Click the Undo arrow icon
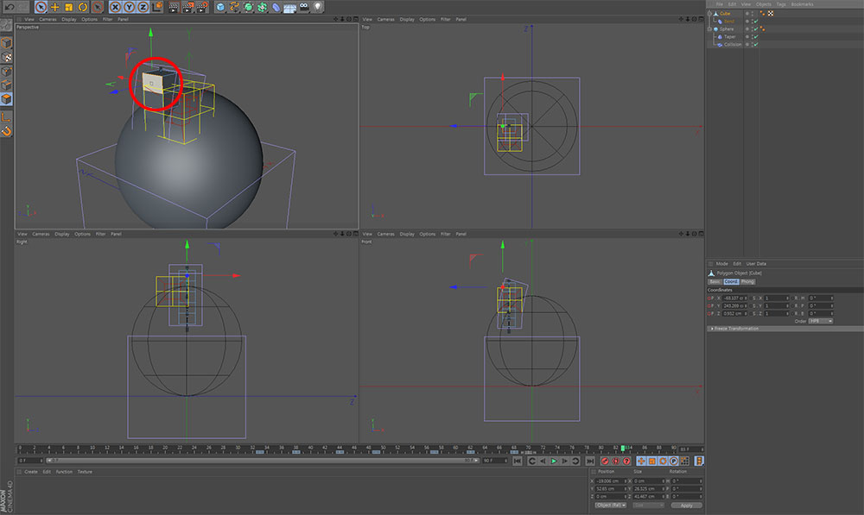 pos(9,7)
